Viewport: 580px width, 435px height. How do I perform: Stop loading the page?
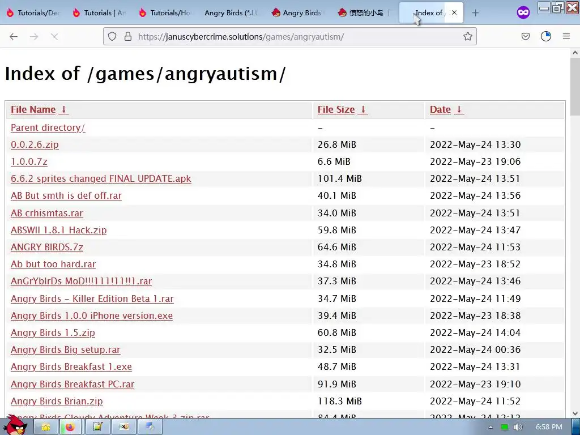(x=54, y=36)
